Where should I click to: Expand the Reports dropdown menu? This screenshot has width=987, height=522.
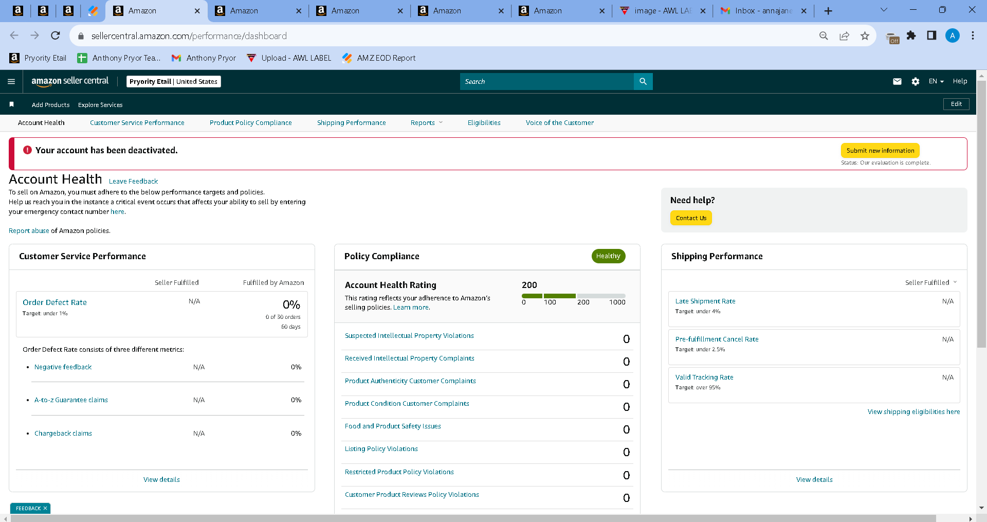tap(427, 123)
